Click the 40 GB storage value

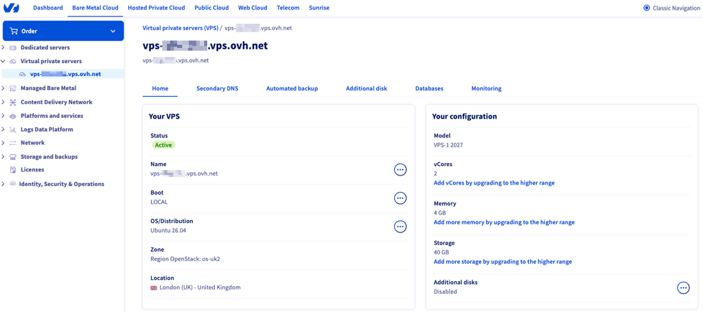[x=441, y=252]
